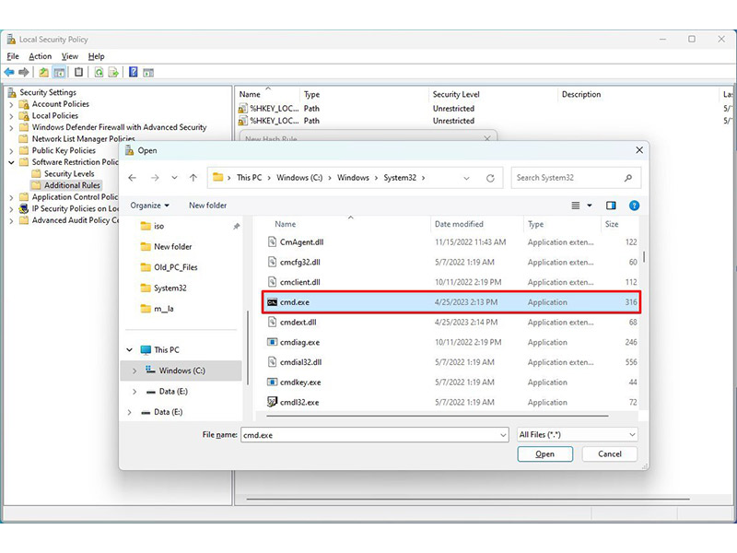Click Windows (C:) in the address bar breadcrumb

click(299, 178)
